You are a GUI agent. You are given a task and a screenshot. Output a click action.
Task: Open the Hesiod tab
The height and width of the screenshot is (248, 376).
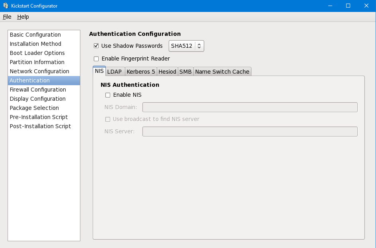click(x=167, y=72)
